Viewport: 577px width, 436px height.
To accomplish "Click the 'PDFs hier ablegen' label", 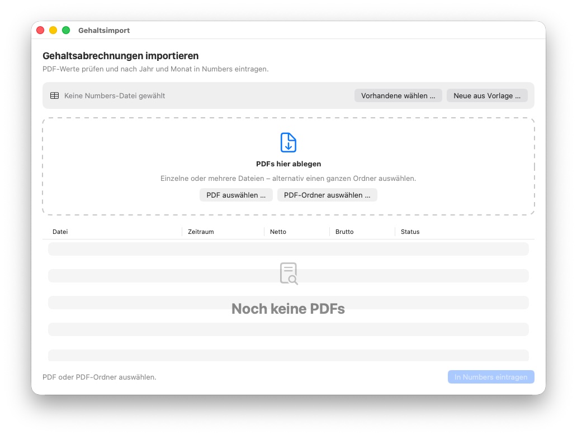I will point(288,164).
